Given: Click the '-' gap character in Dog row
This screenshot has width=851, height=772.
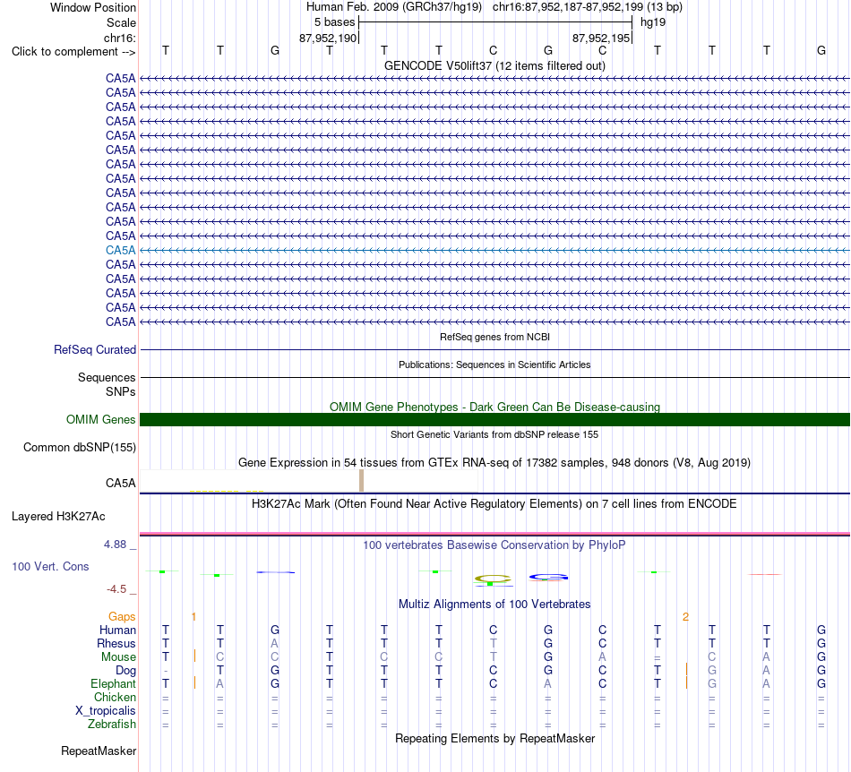Looking at the screenshot, I should (166, 671).
